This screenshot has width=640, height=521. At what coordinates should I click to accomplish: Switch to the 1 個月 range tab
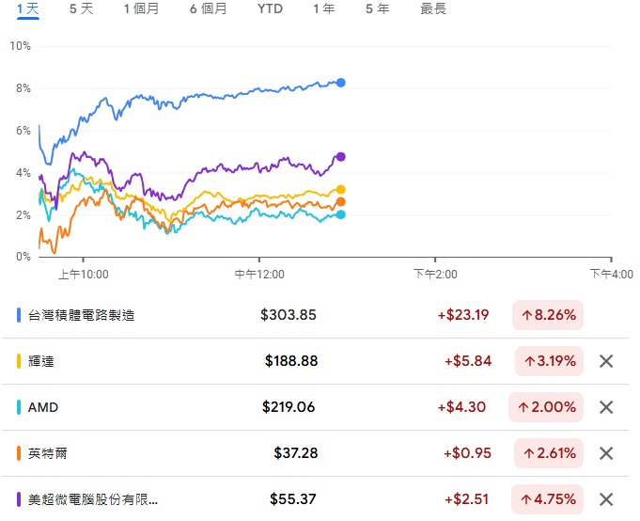click(141, 9)
